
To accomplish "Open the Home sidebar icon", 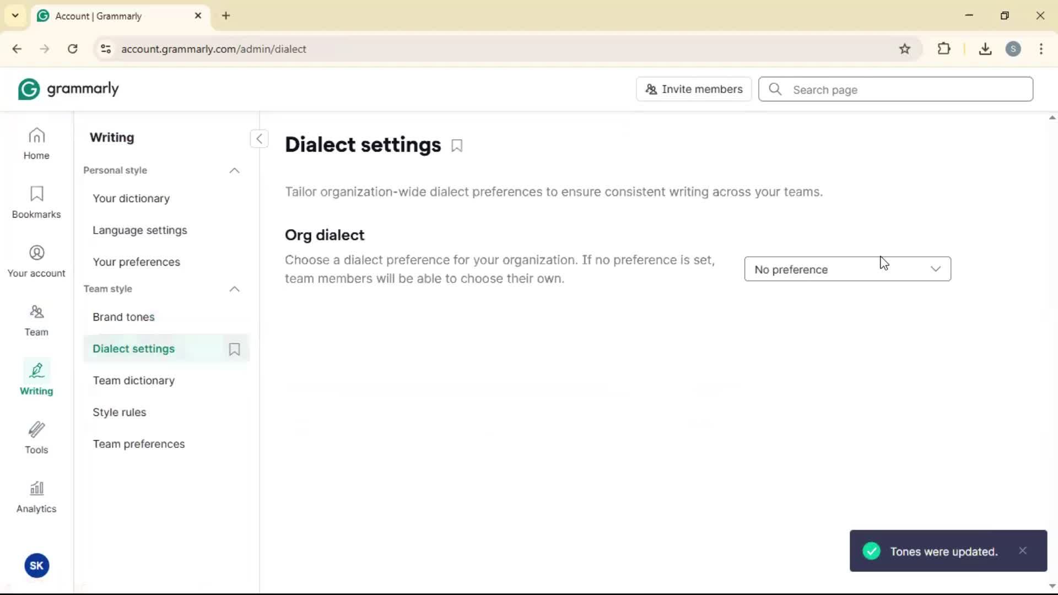I will coord(36,143).
